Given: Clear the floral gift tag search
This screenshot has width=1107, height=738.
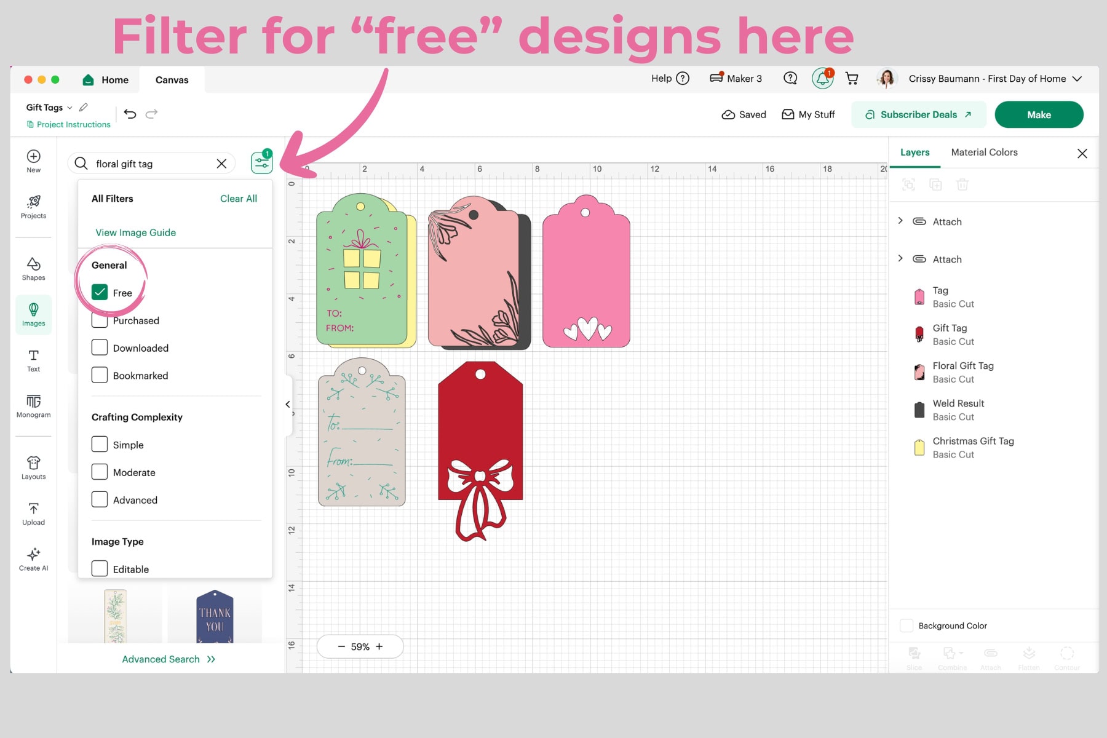Looking at the screenshot, I should [221, 164].
